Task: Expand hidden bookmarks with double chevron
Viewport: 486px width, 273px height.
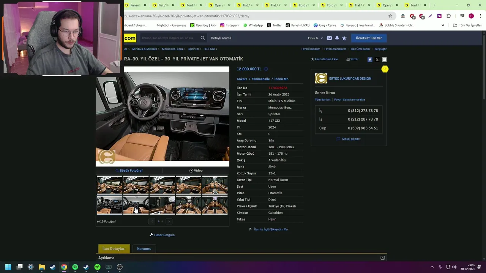Action: click(x=443, y=25)
